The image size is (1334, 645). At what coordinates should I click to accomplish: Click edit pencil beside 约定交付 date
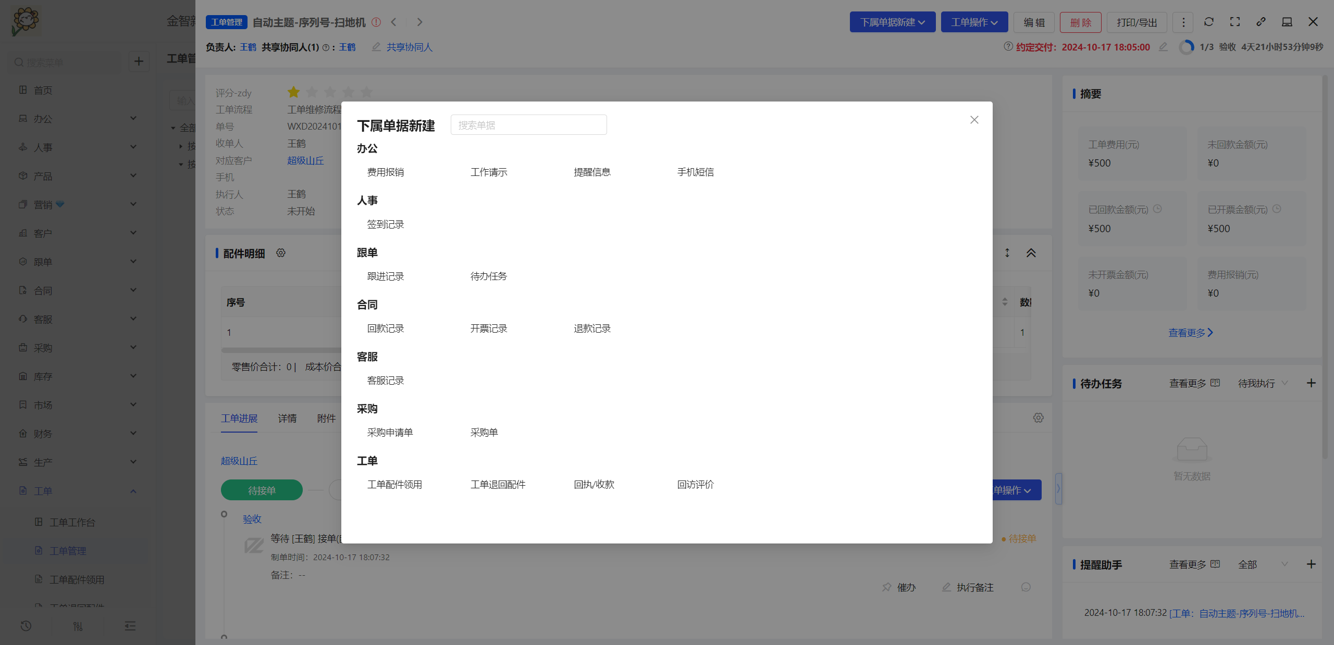coord(1163,47)
